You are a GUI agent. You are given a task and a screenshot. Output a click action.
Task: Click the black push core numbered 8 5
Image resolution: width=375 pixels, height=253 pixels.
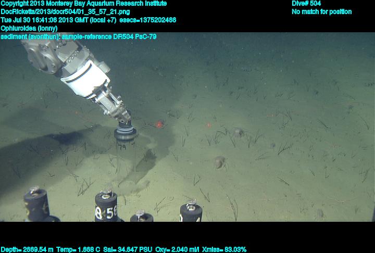tap(107, 207)
